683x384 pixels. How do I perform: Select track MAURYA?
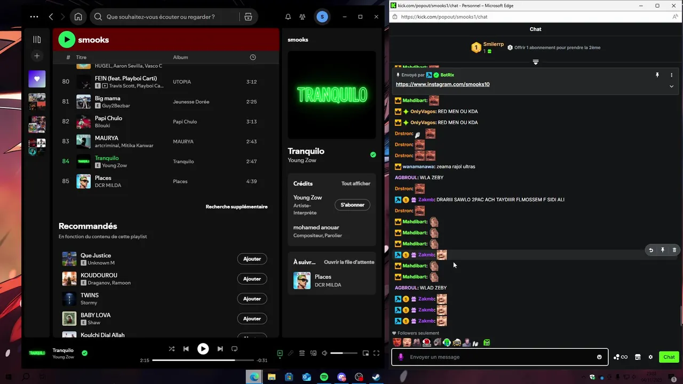point(165,141)
